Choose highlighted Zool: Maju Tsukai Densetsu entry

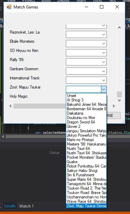pyautogui.click(x=86, y=206)
